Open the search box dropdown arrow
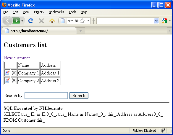Screen dimensions: 173x135 pyautogui.click(x=156, y=21)
